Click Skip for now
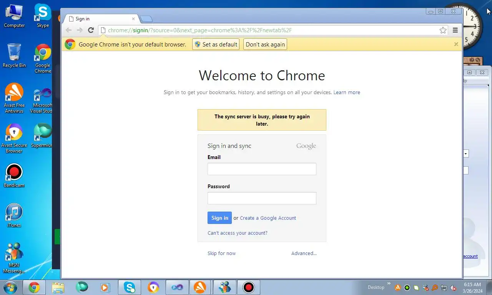The width and height of the screenshot is (492, 295). (221, 253)
